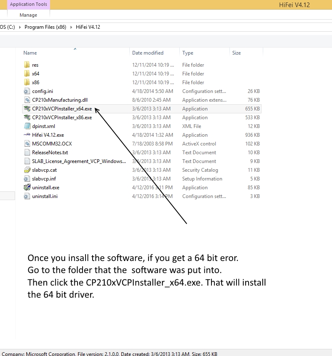Click the CP210xVCPInstaller_x86.exe icon

tap(27, 118)
